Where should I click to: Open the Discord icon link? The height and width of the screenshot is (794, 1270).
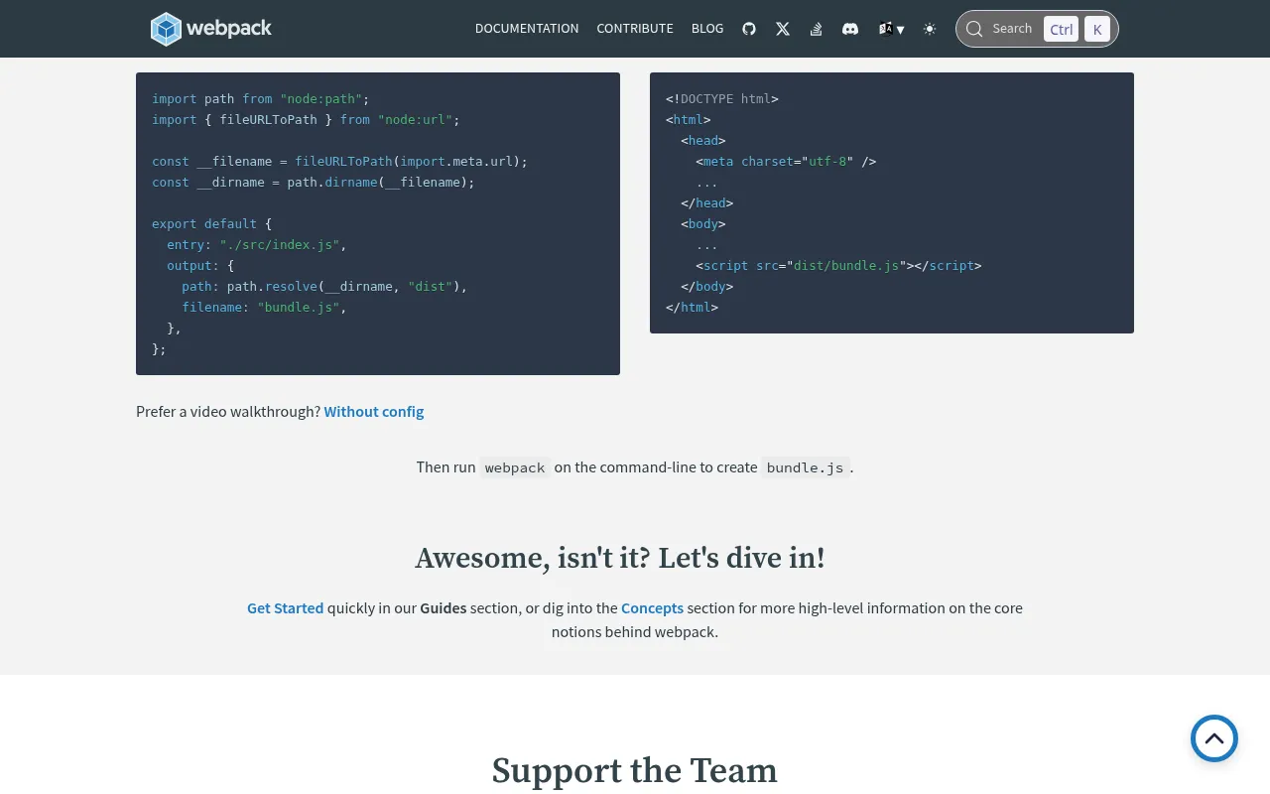(x=850, y=29)
